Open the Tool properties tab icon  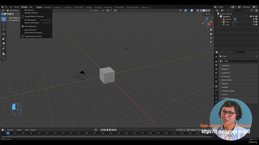tap(216, 57)
